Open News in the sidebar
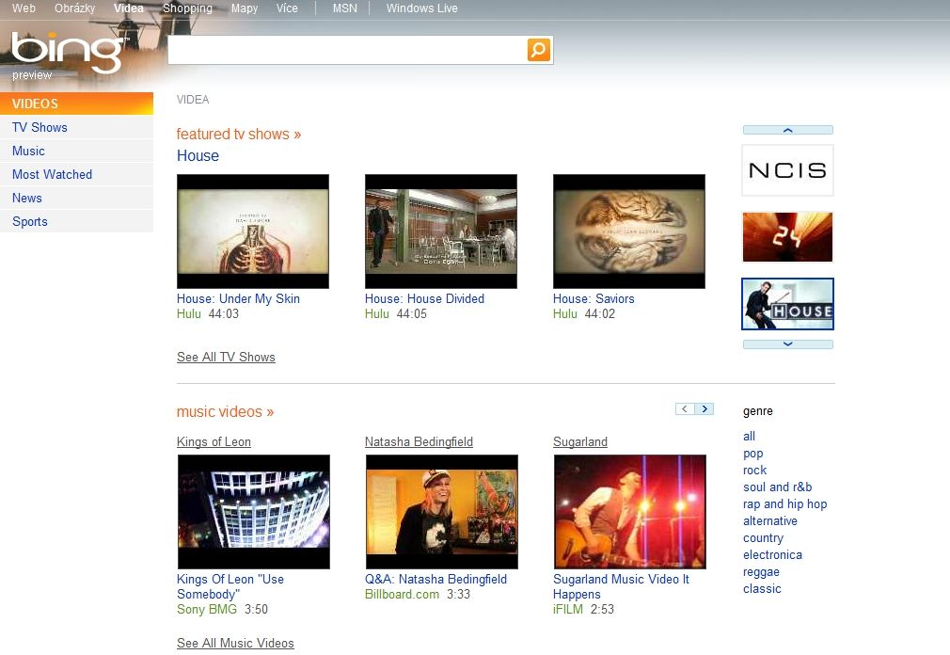Viewport: 950px width, 655px height. coord(76,199)
